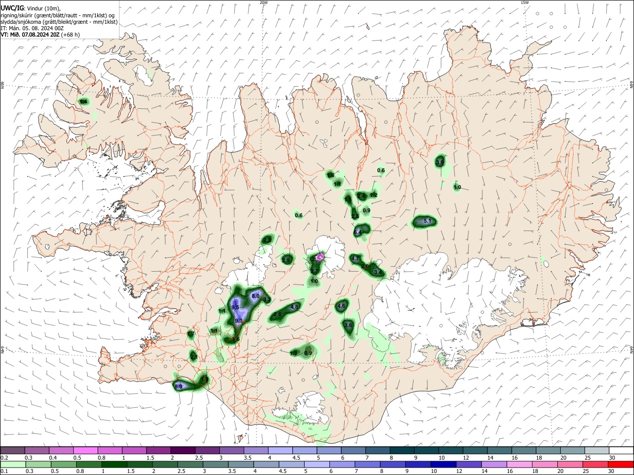The width and height of the screenshot is (634, 475).
Task: Click the pale green first swatch on the lower scale
Action: 12,464
